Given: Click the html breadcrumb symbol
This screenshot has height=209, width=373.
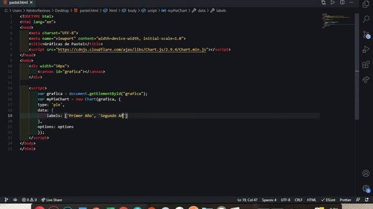Looking at the screenshot, I should pyautogui.click(x=110, y=10).
